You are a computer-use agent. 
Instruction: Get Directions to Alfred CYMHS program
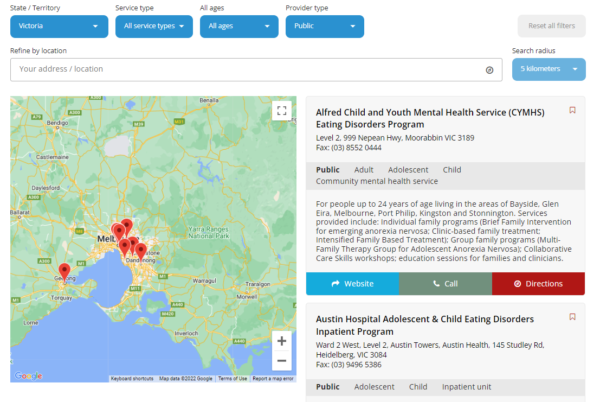coord(538,284)
